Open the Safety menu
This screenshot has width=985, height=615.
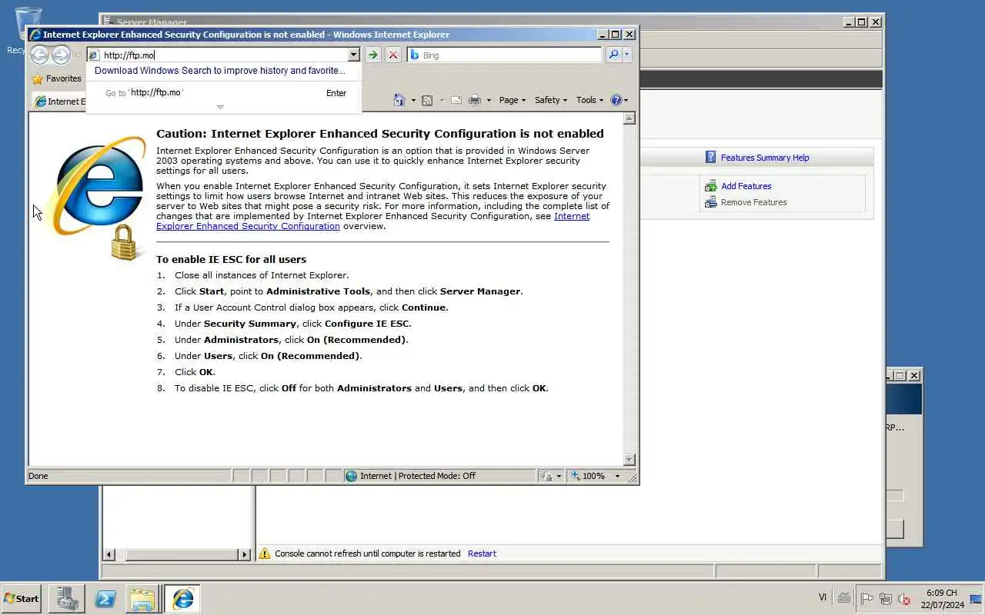550,100
